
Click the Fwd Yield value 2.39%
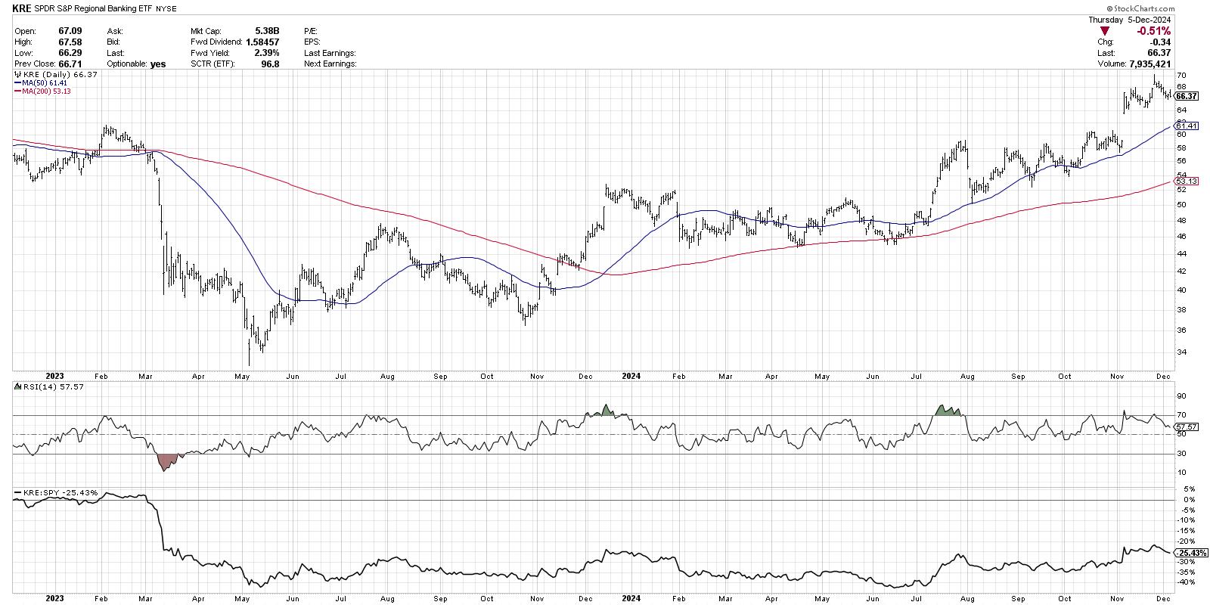[x=265, y=53]
